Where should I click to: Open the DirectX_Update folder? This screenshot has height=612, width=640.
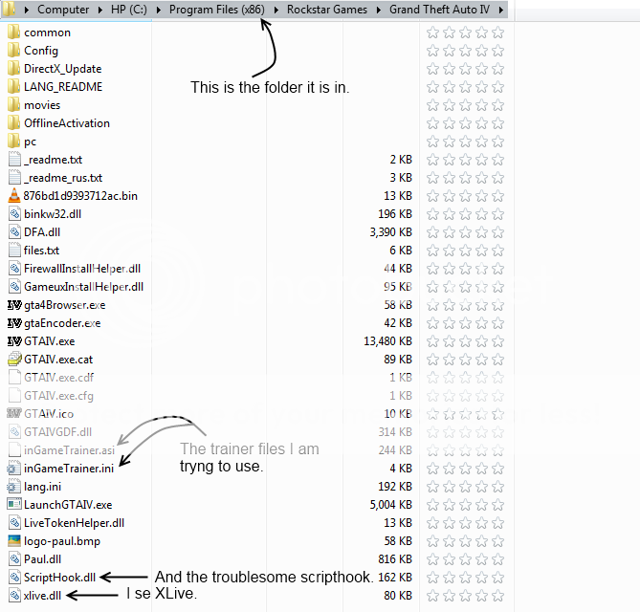tap(62, 69)
